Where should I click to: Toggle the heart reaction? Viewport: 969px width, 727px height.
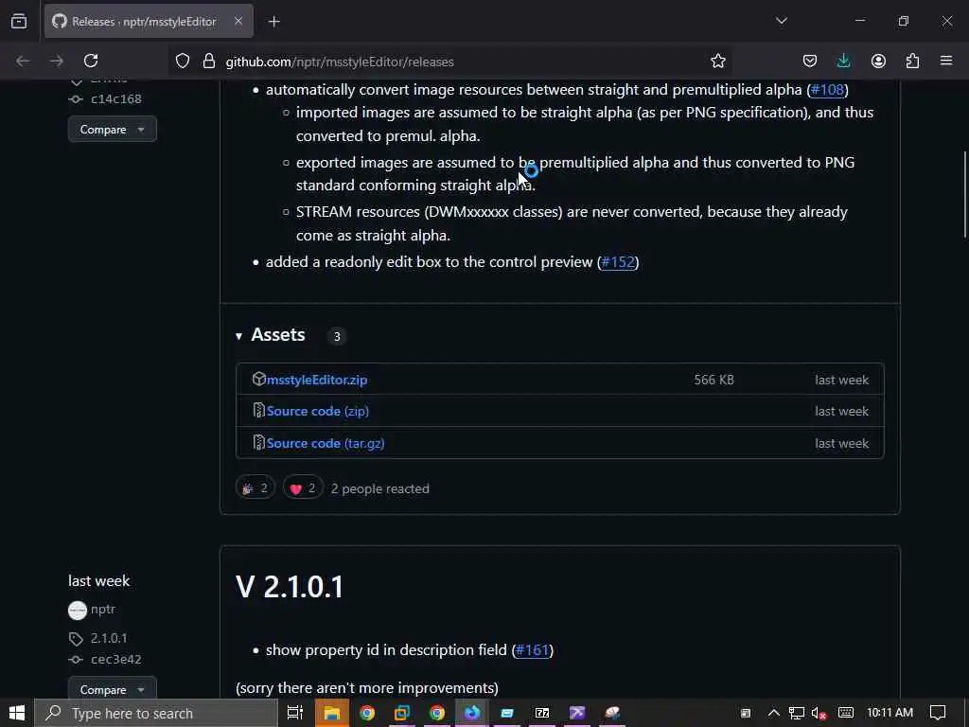[x=303, y=488]
